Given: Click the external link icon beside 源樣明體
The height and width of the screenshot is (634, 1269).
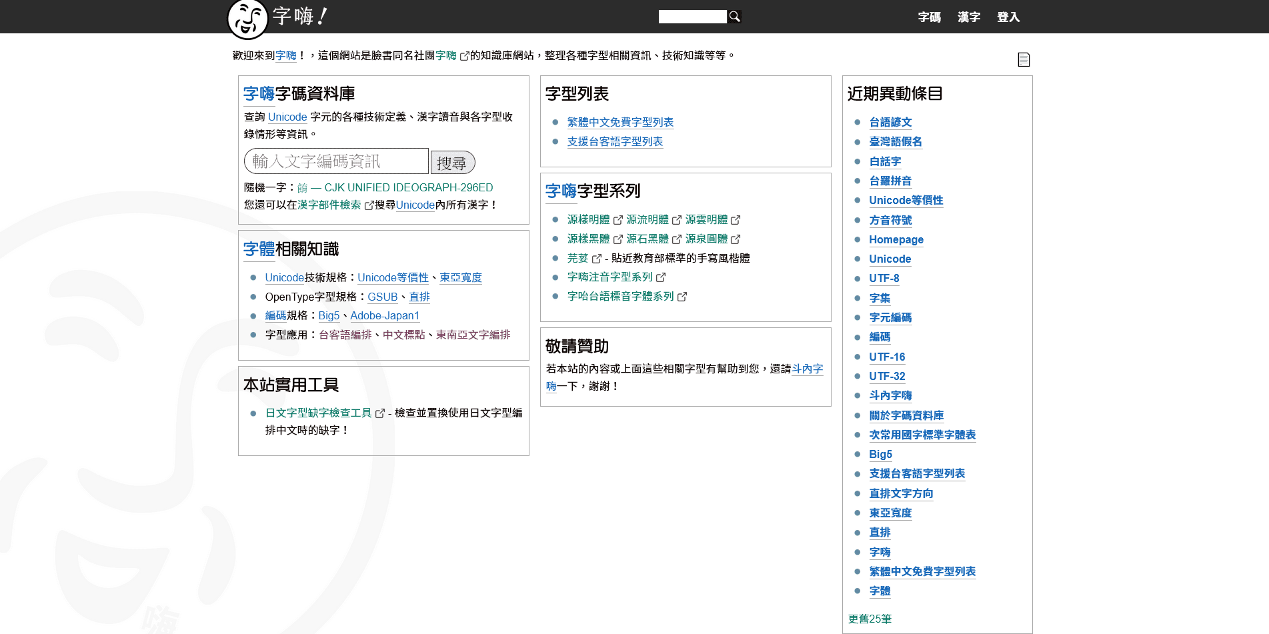Looking at the screenshot, I should click(x=619, y=219).
